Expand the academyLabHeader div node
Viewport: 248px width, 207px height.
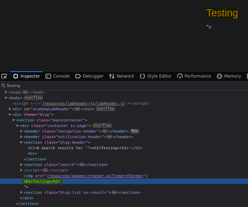coord(10,109)
